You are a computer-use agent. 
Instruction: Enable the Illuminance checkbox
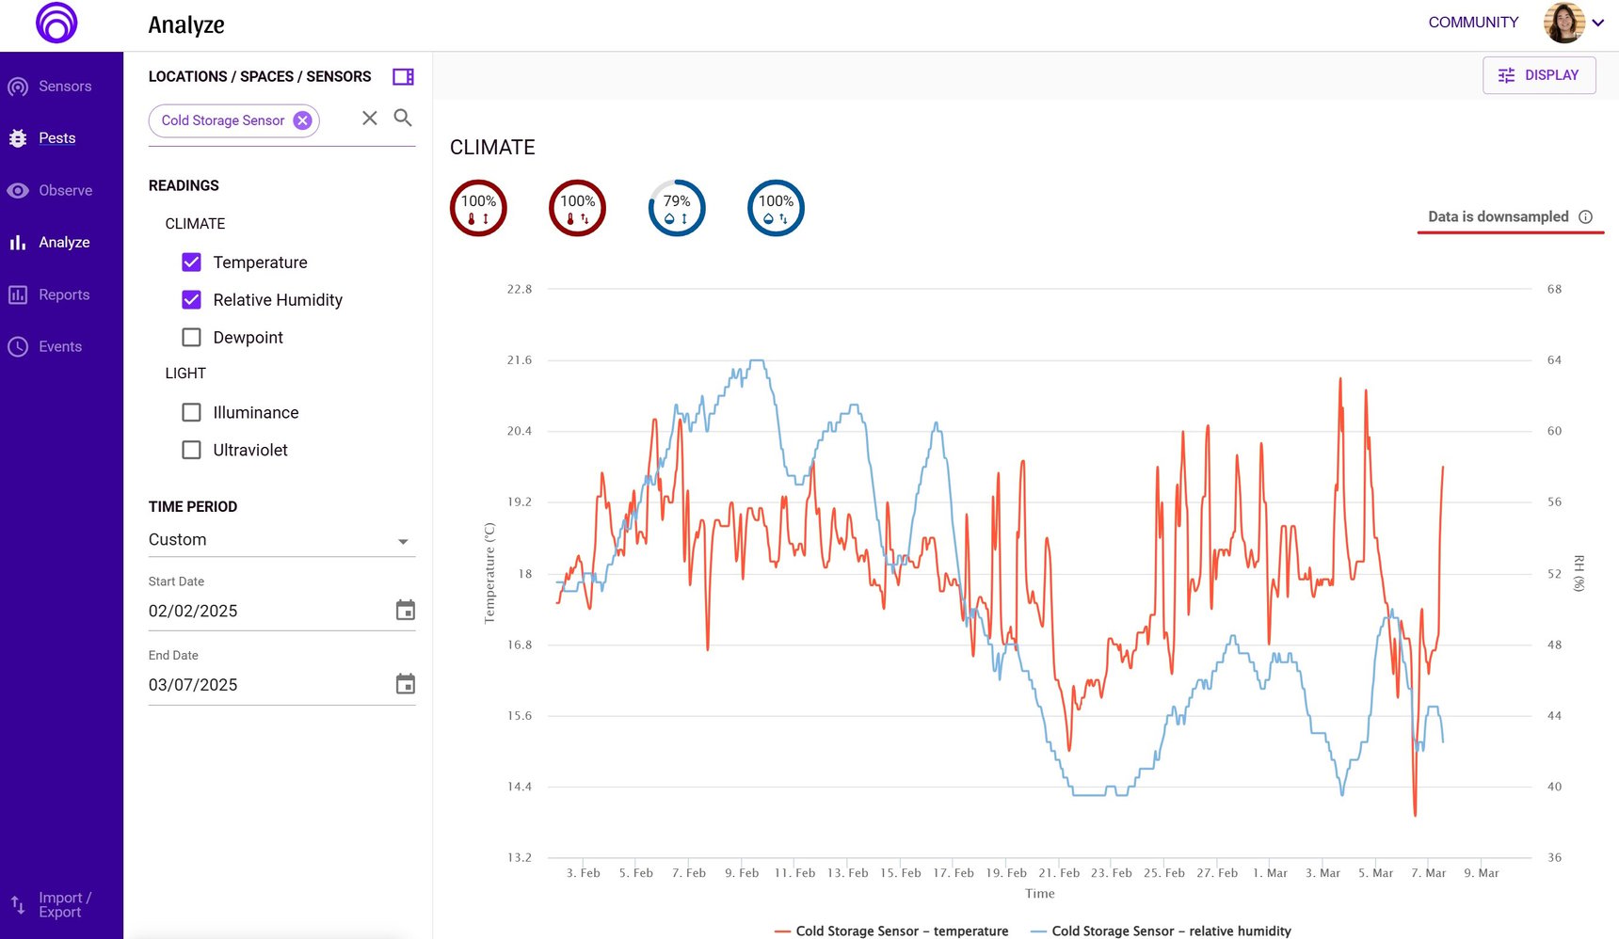(x=191, y=413)
